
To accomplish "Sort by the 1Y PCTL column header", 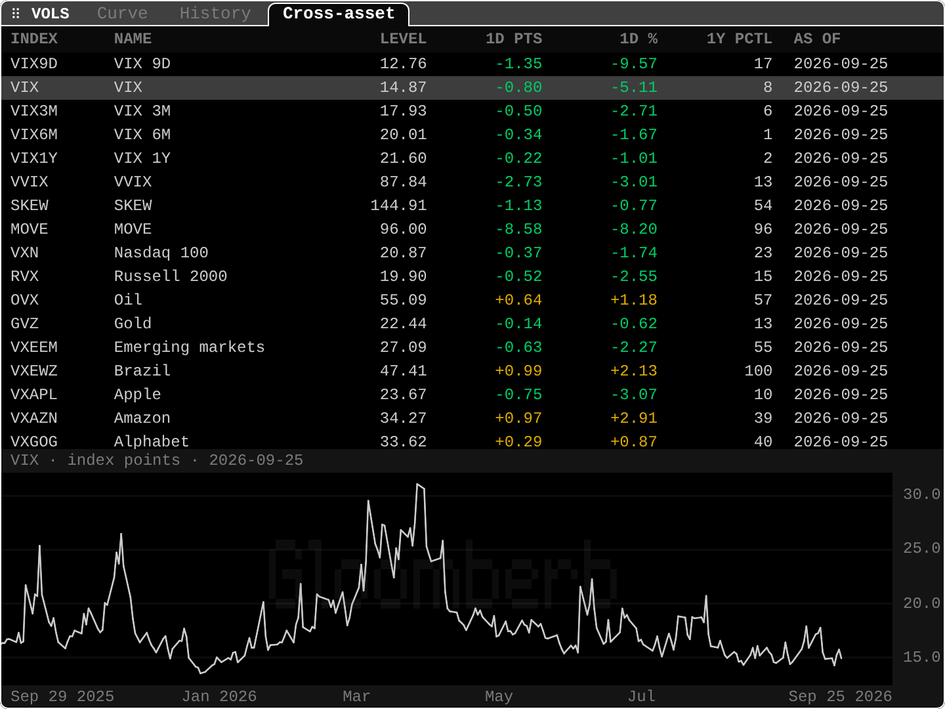I will coord(739,39).
